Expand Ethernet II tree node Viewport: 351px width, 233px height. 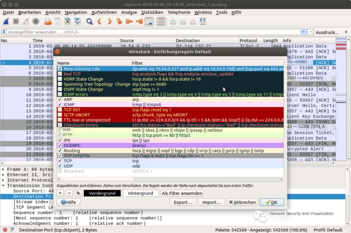(3, 175)
